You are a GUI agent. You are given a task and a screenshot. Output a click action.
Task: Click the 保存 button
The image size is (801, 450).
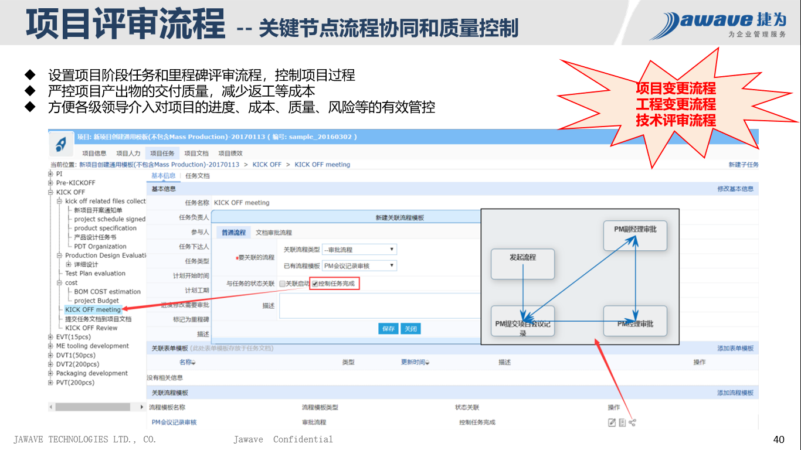coord(388,329)
